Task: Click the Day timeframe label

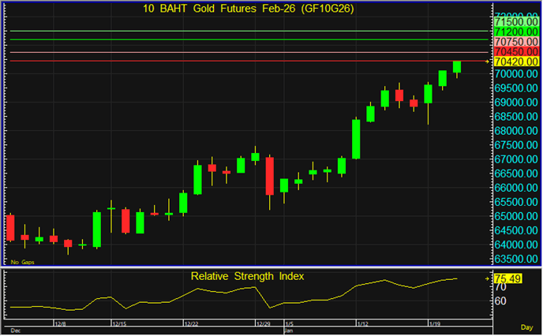Action: 526,327
